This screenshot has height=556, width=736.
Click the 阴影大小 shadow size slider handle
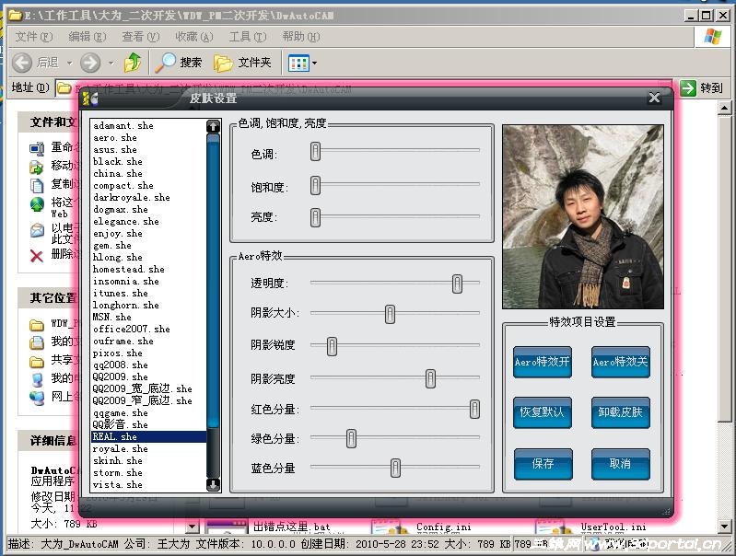(x=390, y=314)
